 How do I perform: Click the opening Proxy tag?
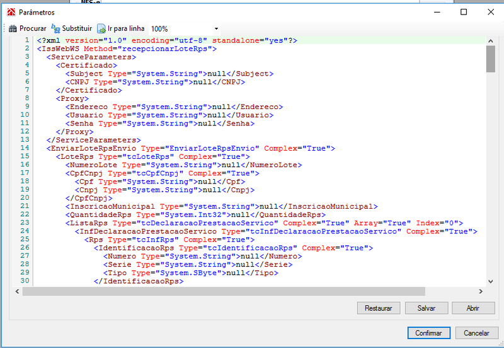[72, 99]
